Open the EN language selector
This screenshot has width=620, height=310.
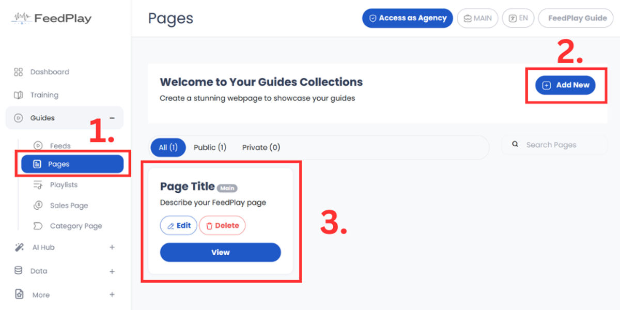coord(518,18)
